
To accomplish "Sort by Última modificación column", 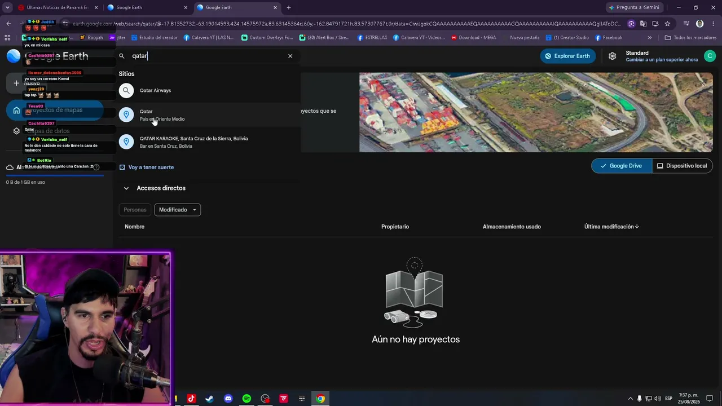I will (611, 227).
